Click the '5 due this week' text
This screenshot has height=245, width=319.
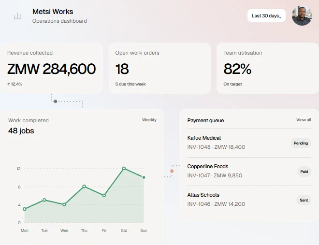[130, 84]
